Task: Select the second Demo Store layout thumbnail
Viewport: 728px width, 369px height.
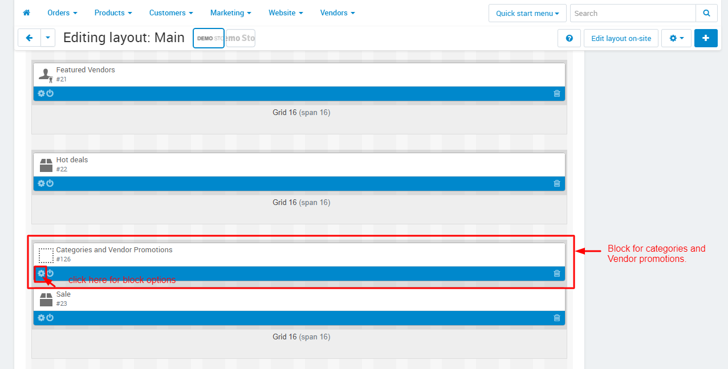Action: [x=241, y=38]
